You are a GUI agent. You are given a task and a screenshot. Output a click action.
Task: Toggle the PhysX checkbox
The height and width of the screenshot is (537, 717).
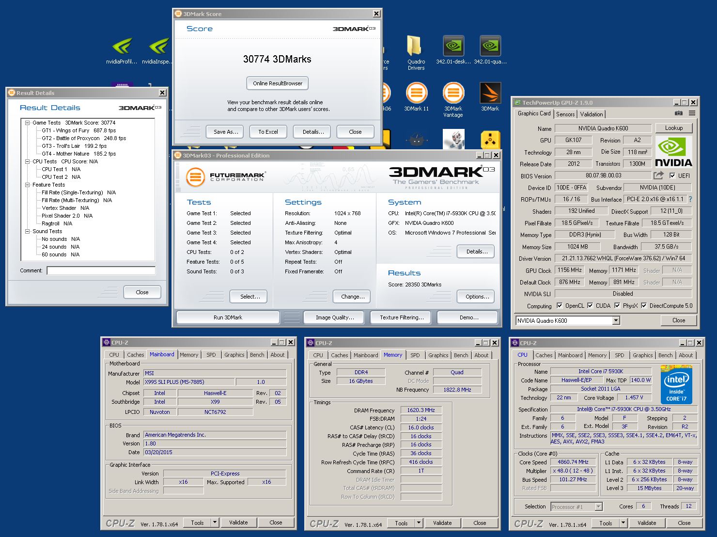pyautogui.click(x=617, y=305)
